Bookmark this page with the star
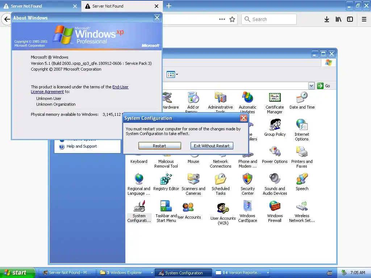Screen dimensions: 371x278 232,20
